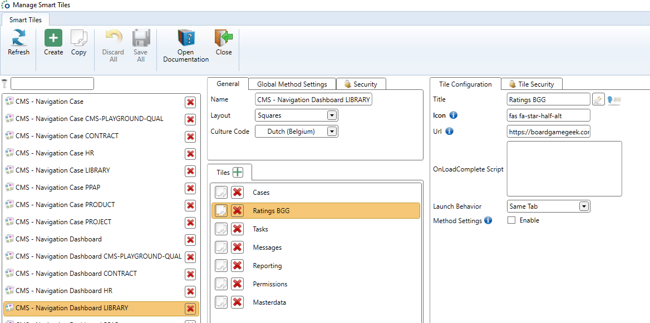Screen dimensions: 650x323
Task: Select the Masterdata tile row
Action: click(316, 302)
